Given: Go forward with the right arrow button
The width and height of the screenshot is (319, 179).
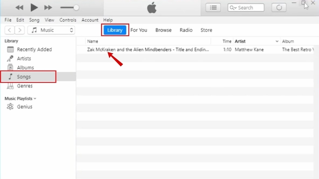Looking at the screenshot, I should tap(20, 30).
